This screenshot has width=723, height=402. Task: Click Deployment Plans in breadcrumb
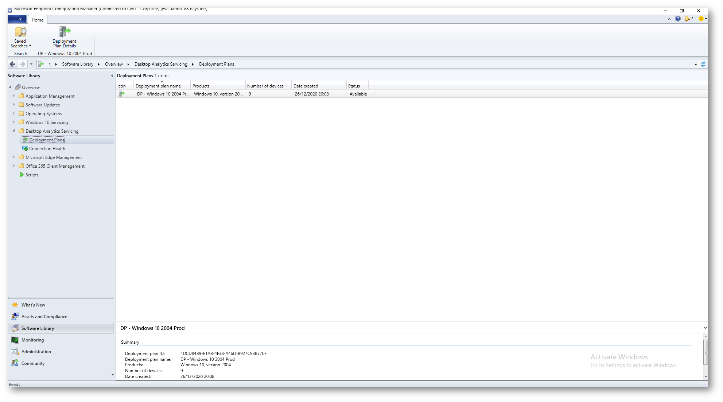point(217,64)
